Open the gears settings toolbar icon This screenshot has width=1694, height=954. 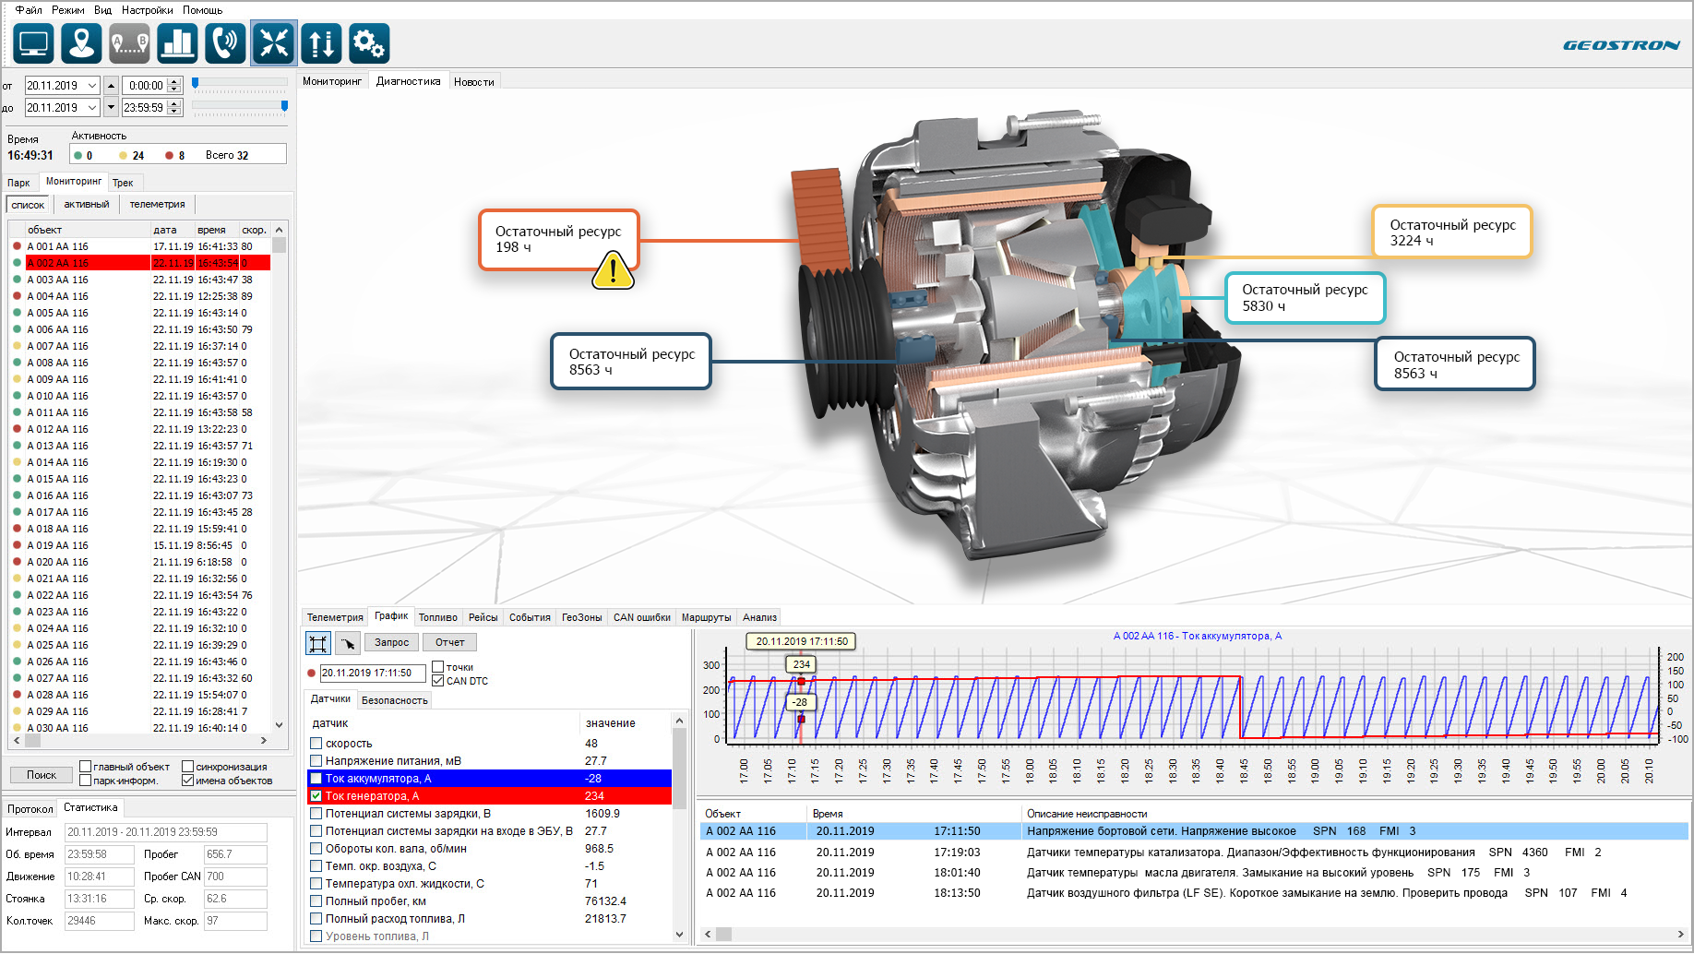pos(369,43)
